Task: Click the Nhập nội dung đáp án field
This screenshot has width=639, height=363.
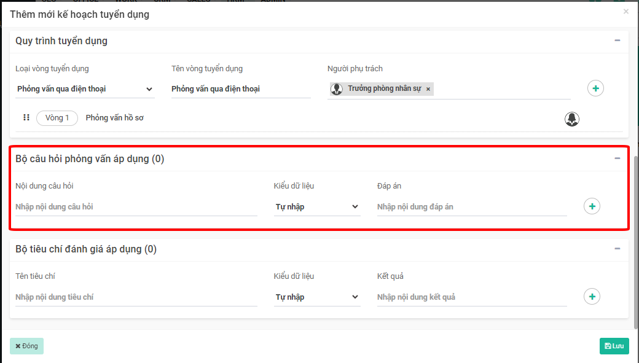Action: click(471, 207)
